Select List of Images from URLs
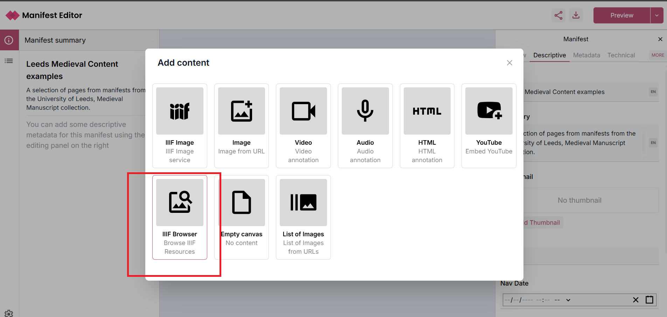The height and width of the screenshot is (317, 667). tap(303, 217)
